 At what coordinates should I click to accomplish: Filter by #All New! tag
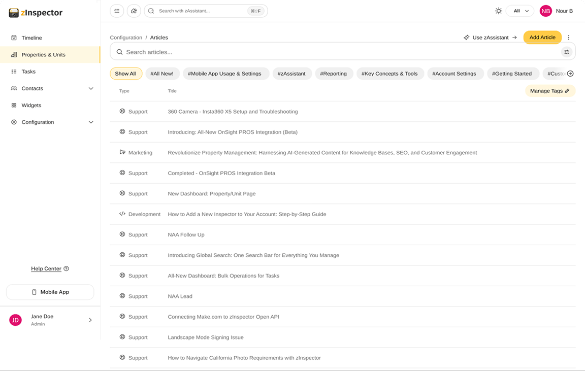(162, 74)
